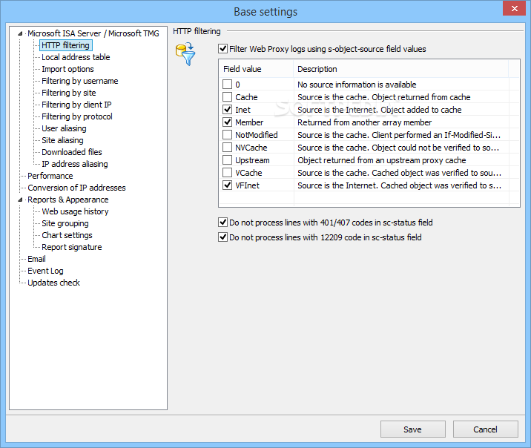Open Updates check settings

coord(54,283)
